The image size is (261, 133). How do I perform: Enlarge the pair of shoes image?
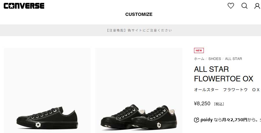tap(139, 91)
